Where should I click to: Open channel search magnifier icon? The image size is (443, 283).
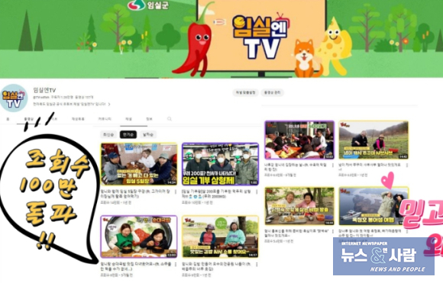pos(170,119)
